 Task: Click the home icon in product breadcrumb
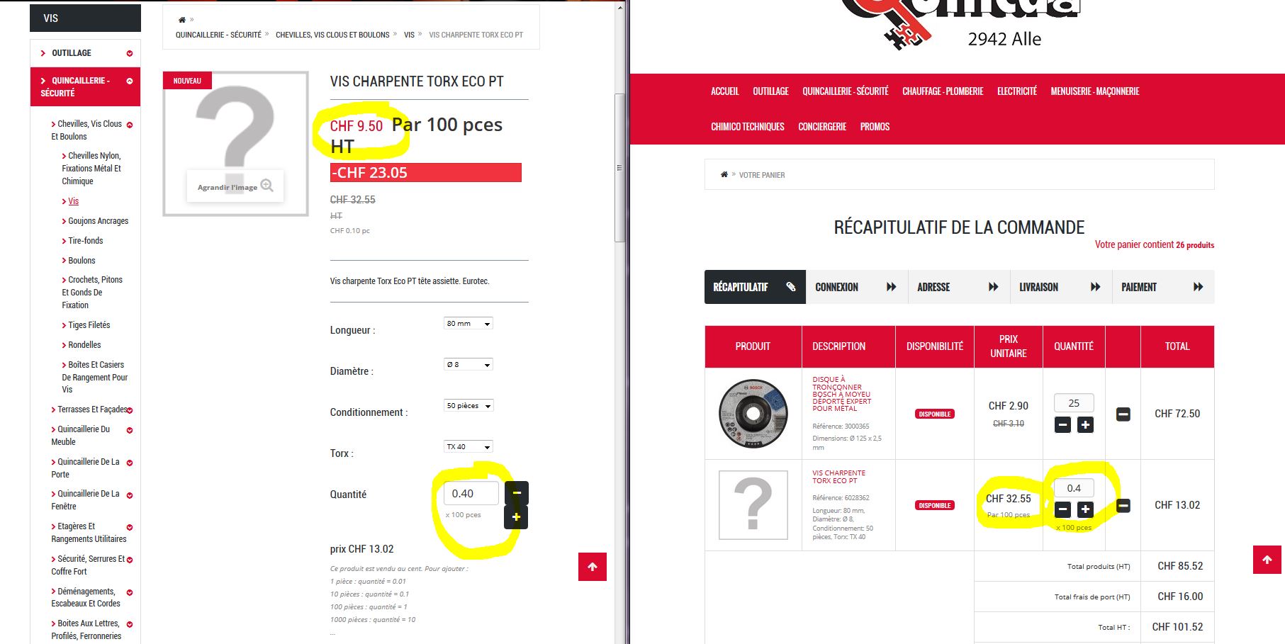click(x=182, y=20)
